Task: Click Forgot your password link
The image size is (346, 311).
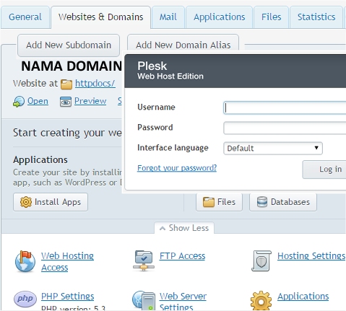Action: 177,168
